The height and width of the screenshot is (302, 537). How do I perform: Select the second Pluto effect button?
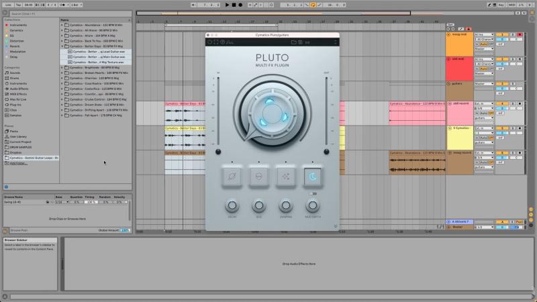pos(259,177)
